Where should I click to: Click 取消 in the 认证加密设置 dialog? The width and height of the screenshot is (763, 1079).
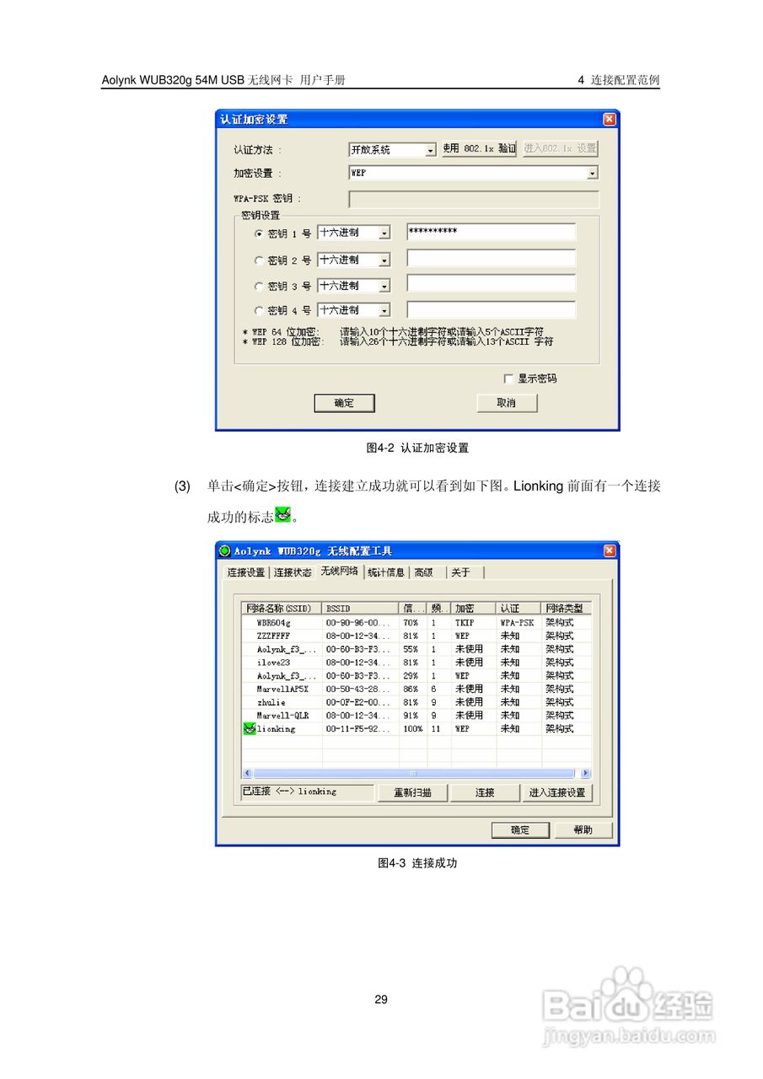(507, 404)
